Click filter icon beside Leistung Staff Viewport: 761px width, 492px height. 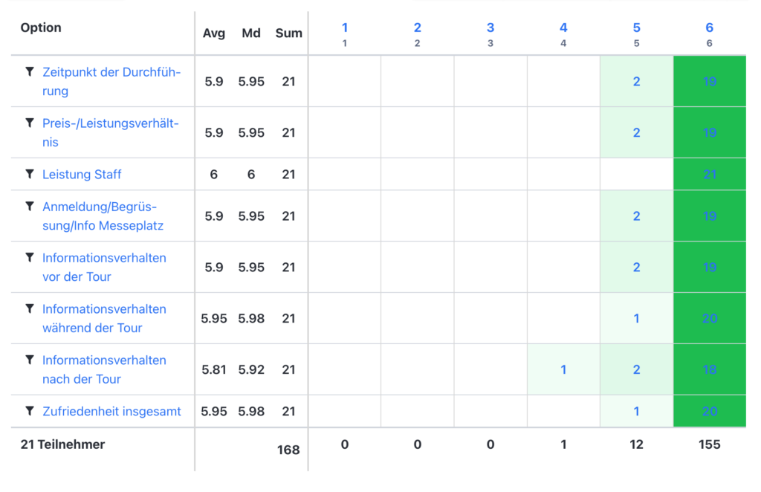tap(30, 174)
